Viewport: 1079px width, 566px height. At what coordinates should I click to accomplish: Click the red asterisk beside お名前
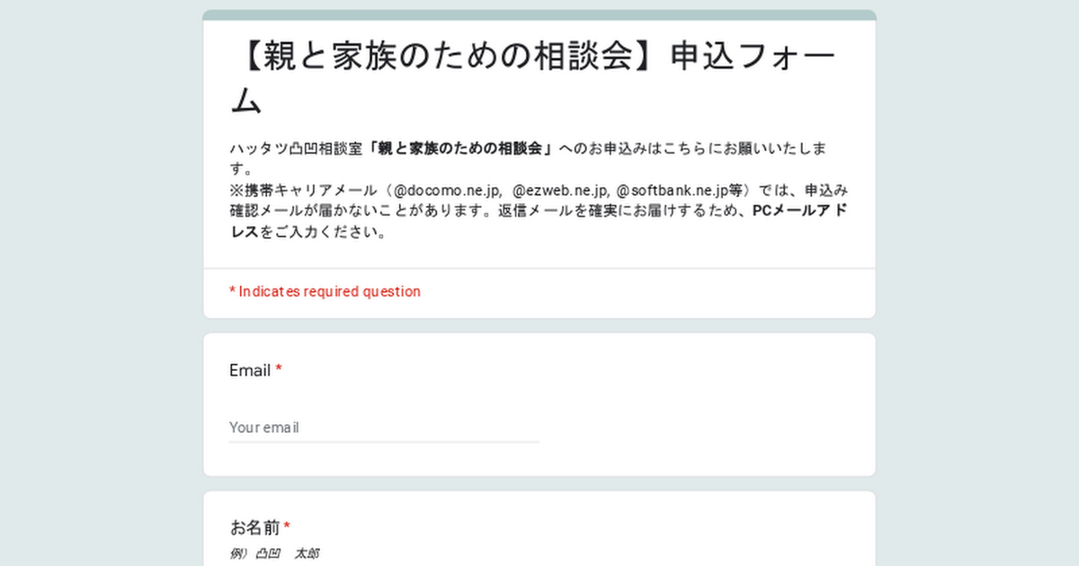coord(287,526)
